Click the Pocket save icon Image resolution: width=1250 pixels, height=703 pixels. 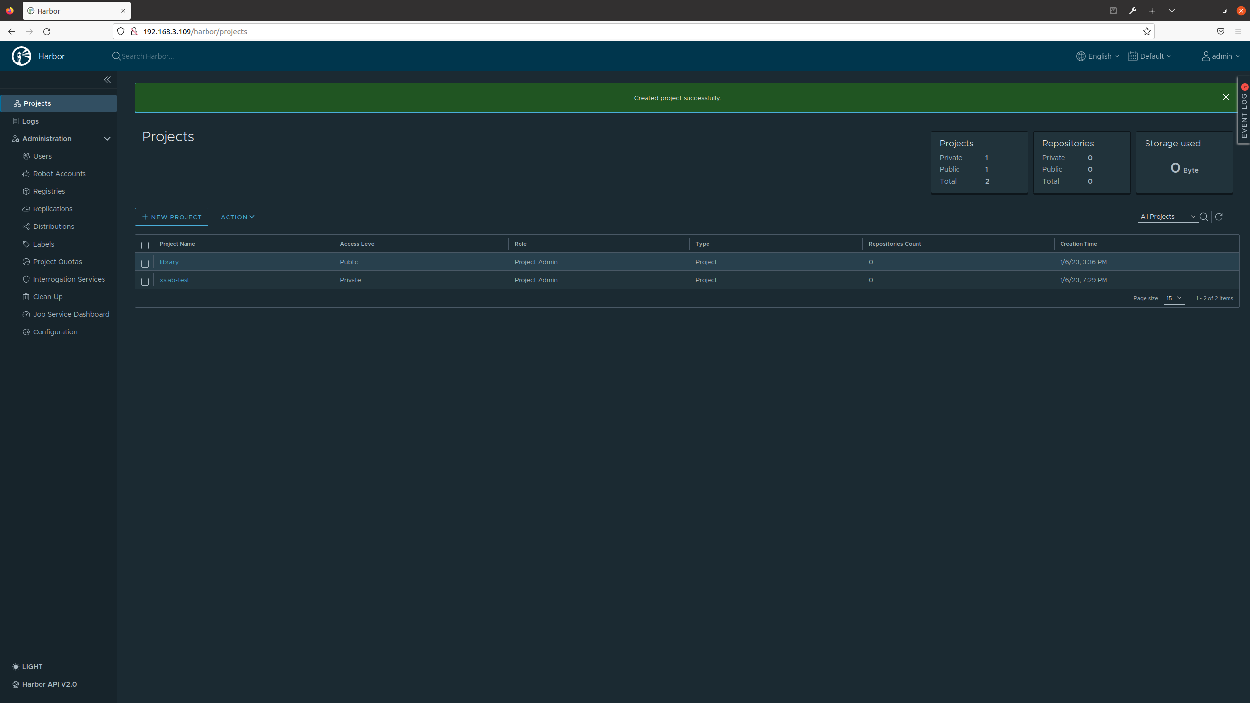click(x=1221, y=31)
